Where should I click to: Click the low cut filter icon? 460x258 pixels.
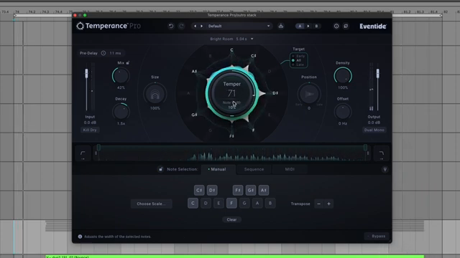tap(83, 153)
